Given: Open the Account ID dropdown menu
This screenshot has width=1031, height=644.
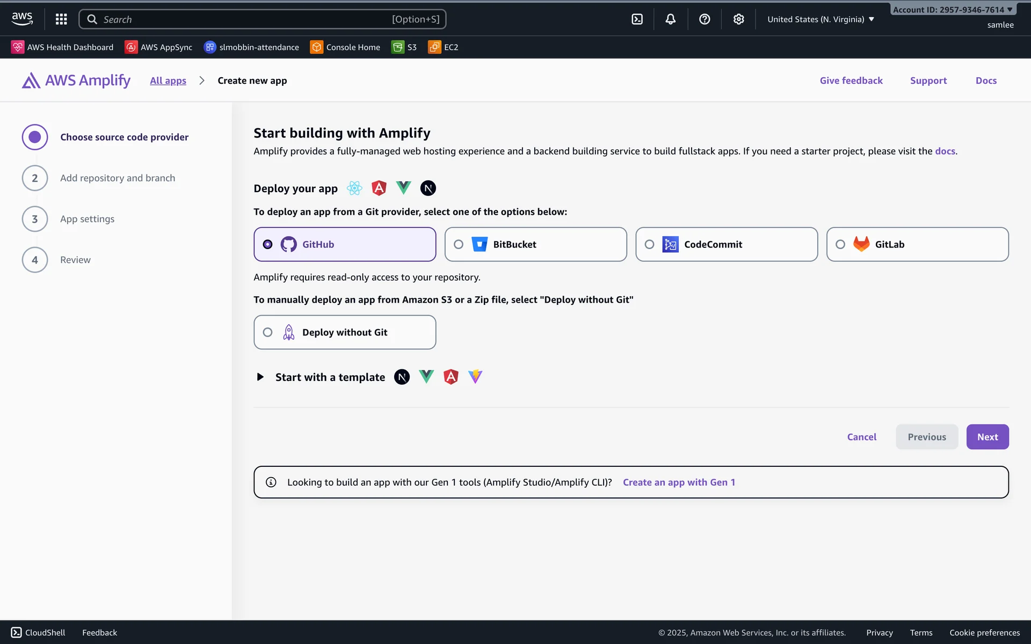Looking at the screenshot, I should click(952, 10).
